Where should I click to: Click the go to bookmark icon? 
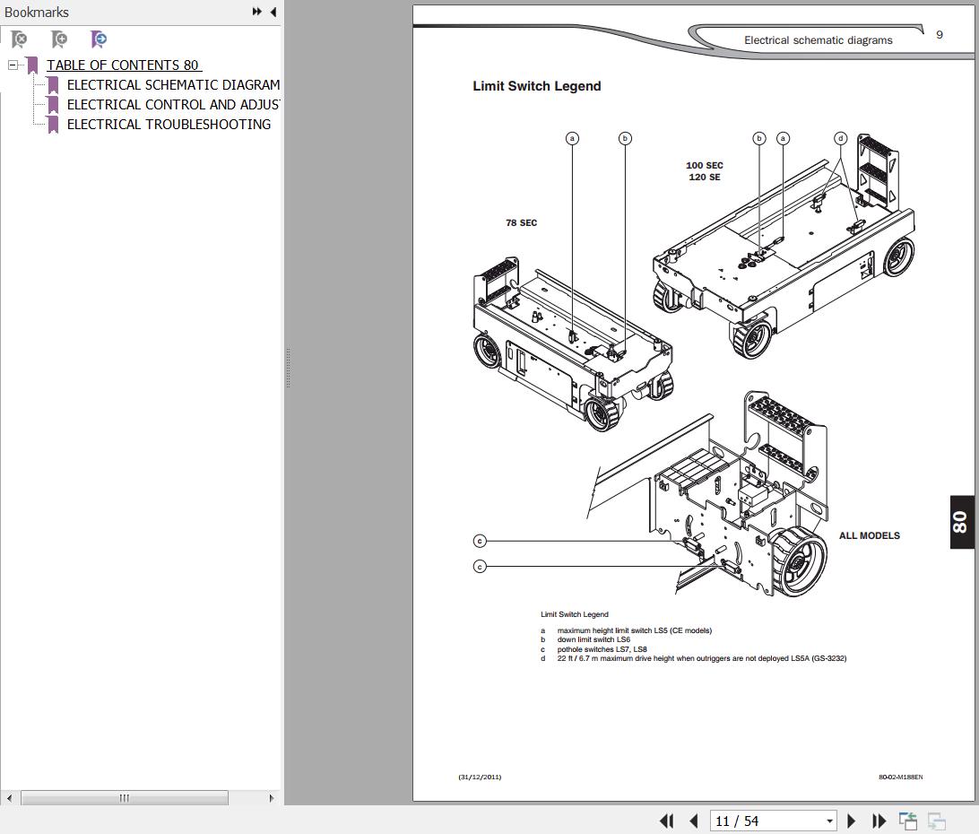tap(99, 39)
